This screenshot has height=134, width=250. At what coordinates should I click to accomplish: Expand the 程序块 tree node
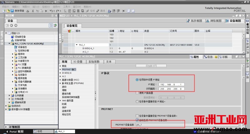[x=12, y=54]
